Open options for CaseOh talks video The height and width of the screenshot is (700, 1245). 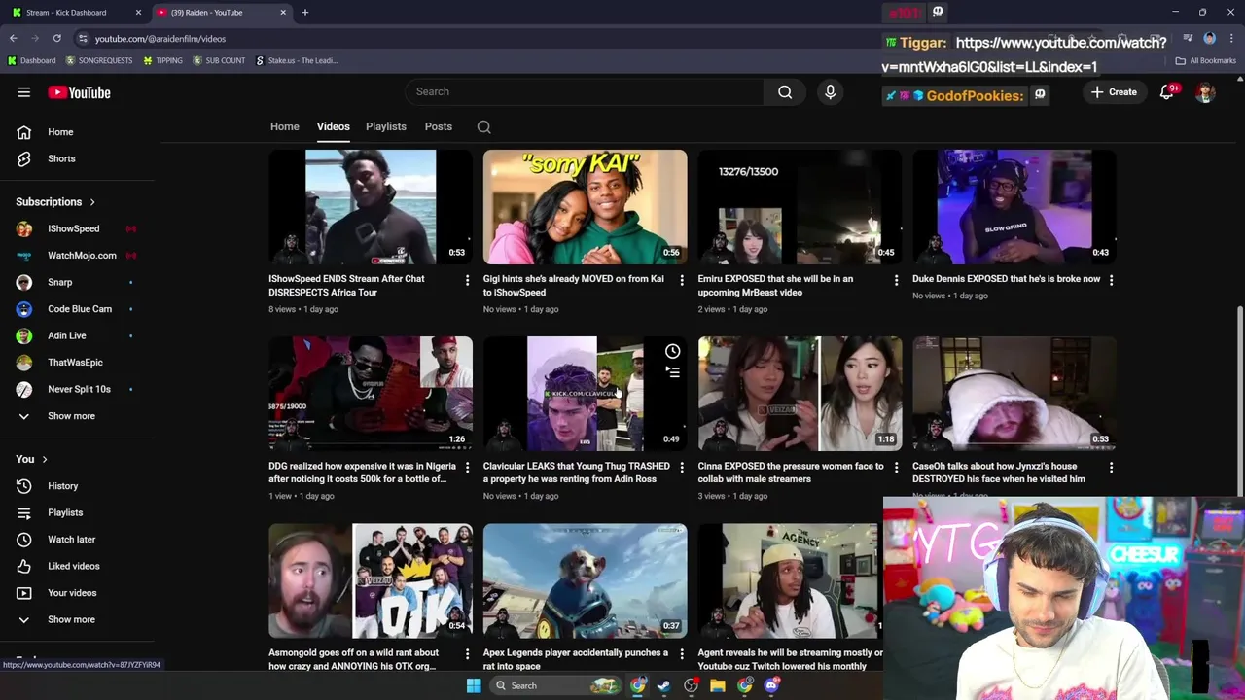[1111, 468]
